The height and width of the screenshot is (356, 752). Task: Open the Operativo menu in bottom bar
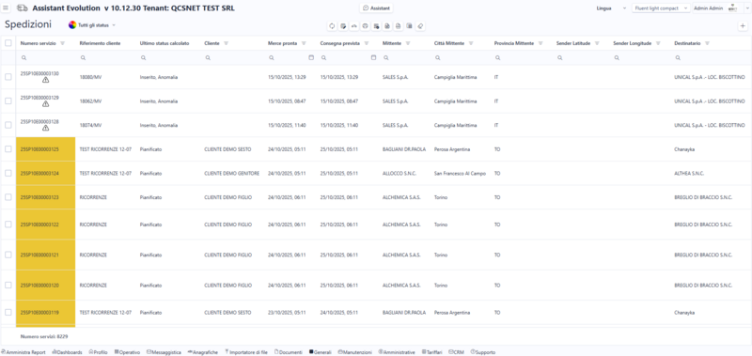tap(127, 352)
